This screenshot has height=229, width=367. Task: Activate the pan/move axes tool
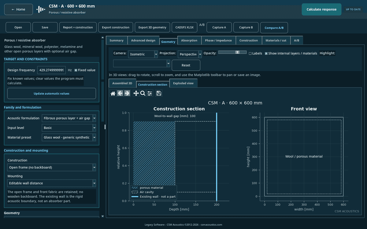click(136, 93)
